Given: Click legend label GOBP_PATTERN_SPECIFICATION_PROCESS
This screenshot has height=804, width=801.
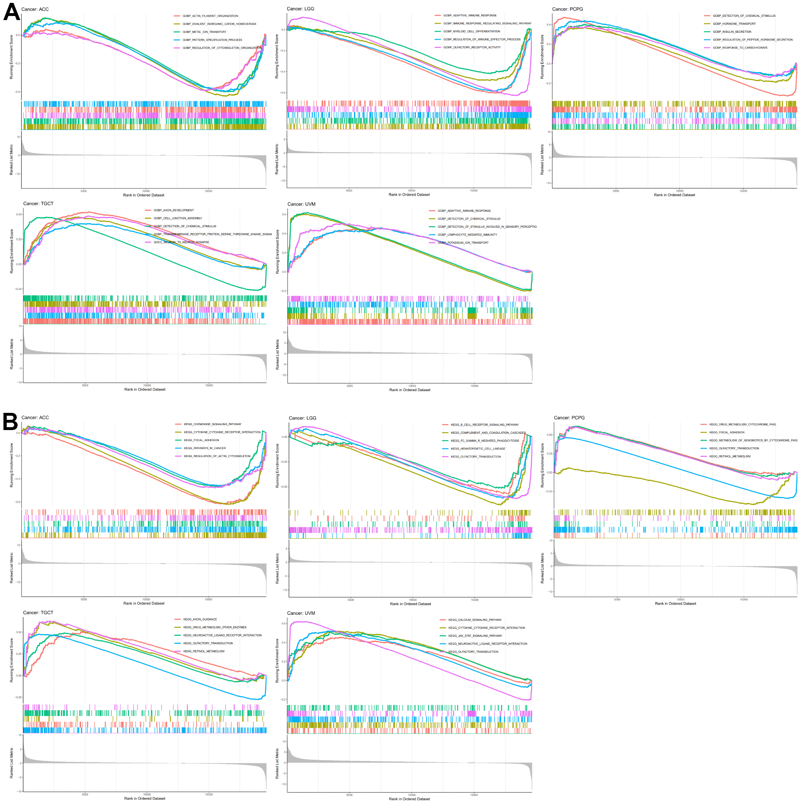Looking at the screenshot, I should [x=212, y=40].
